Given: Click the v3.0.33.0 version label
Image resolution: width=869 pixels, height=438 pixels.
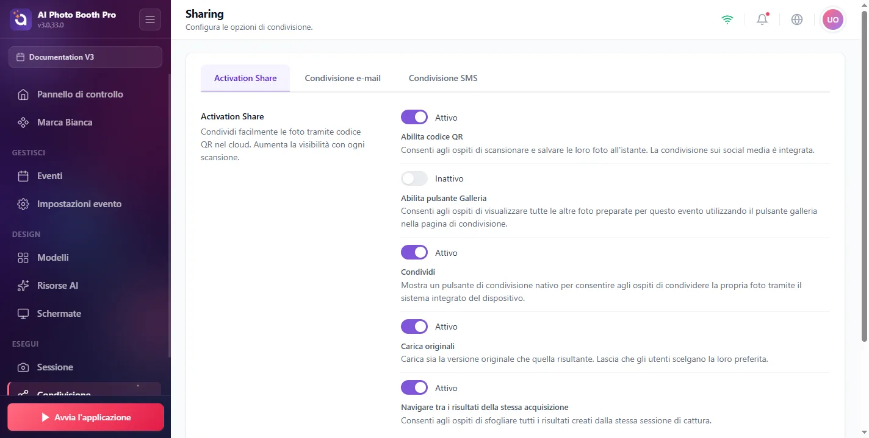Looking at the screenshot, I should click(x=51, y=25).
